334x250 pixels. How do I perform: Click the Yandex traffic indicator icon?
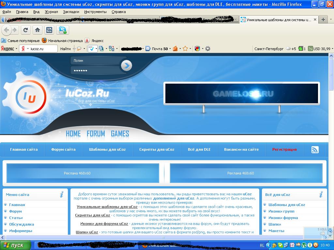(x=300, y=49)
